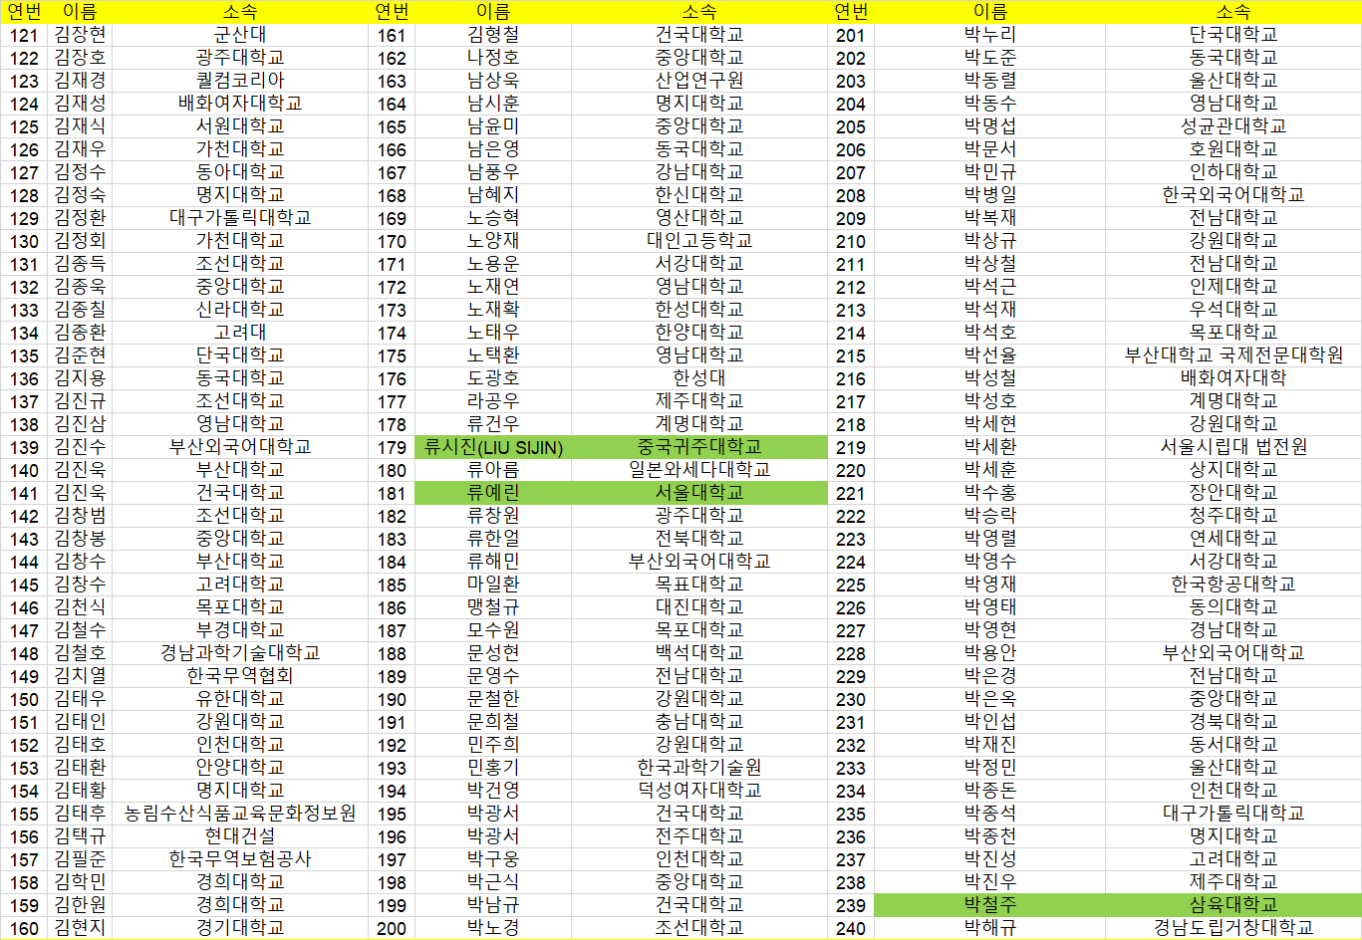Select the green highlighted name 류예린
The image size is (1362, 940).
click(x=493, y=493)
